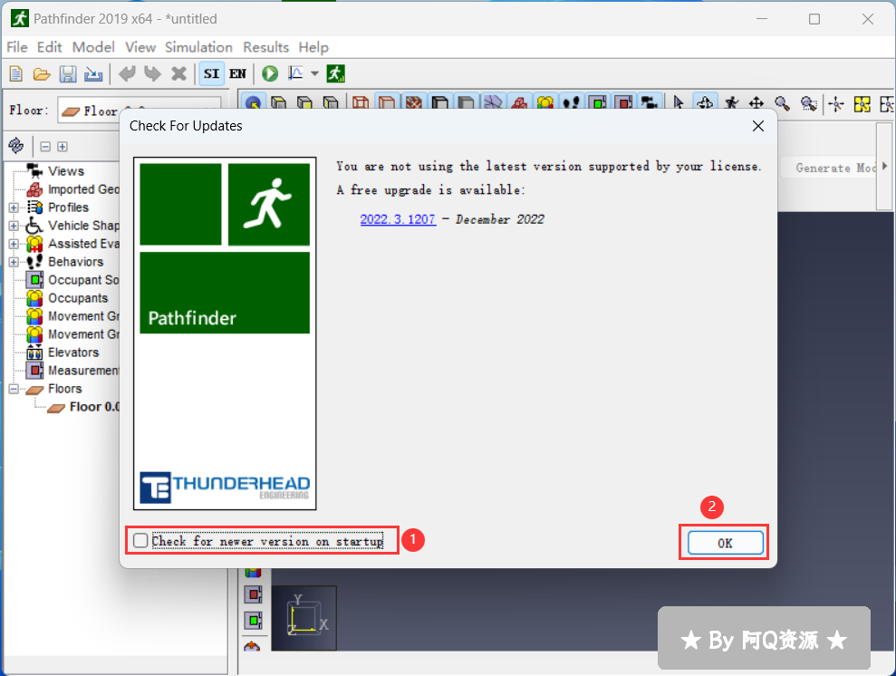
Task: Select the roam walking-figure view tool
Action: click(x=731, y=103)
